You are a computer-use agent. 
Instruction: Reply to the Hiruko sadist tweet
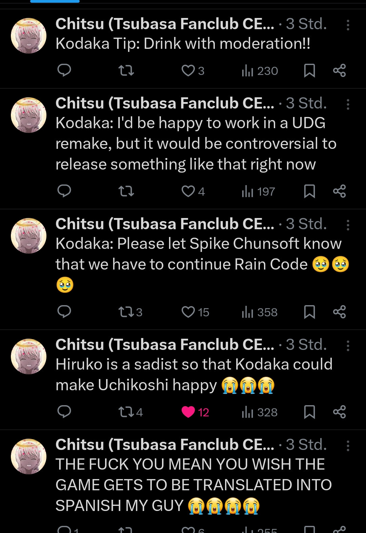click(x=64, y=412)
